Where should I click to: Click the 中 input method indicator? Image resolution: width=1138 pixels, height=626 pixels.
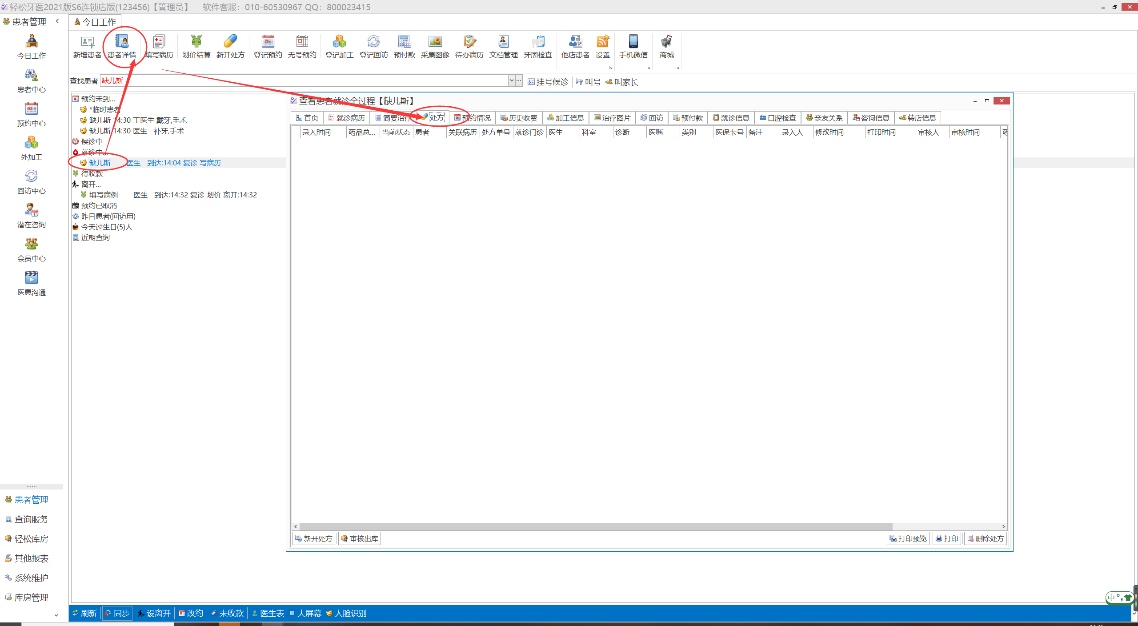point(1111,598)
